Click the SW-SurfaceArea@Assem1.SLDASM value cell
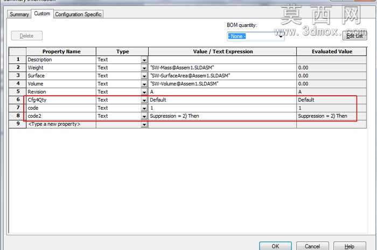This screenshot has width=377, height=250. coord(222,76)
